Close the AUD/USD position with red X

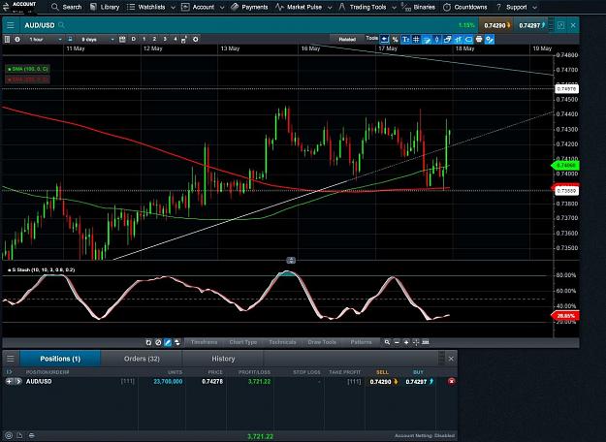[x=451, y=381]
